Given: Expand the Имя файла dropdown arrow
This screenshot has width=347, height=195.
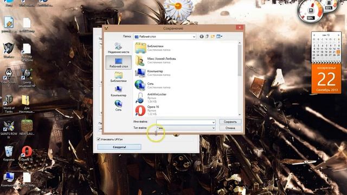Looking at the screenshot, I should 213,122.
